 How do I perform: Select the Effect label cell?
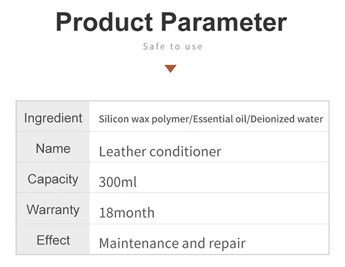tap(53, 239)
